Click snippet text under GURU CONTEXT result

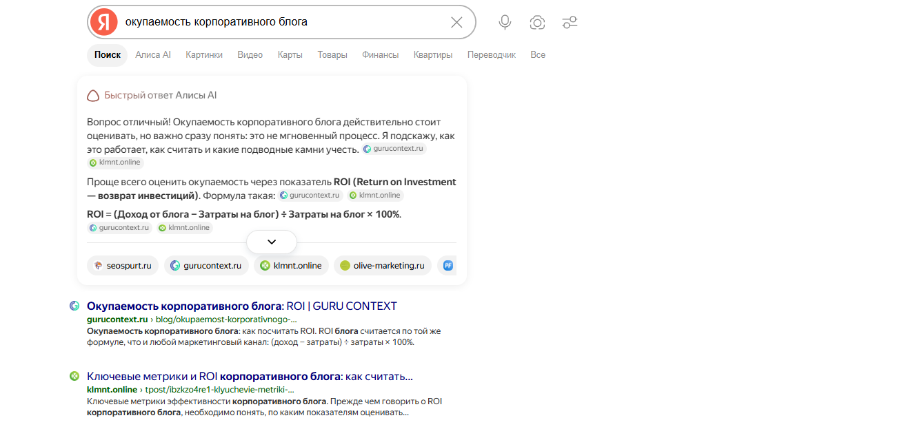(263, 337)
